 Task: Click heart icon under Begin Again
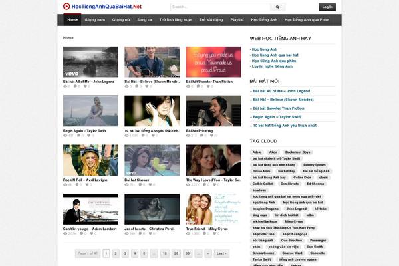point(89,136)
